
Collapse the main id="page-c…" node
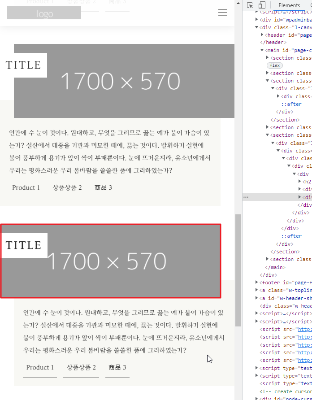[262, 50]
